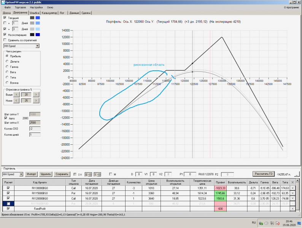Tick the M checkbox in portfolio bar

110,174
